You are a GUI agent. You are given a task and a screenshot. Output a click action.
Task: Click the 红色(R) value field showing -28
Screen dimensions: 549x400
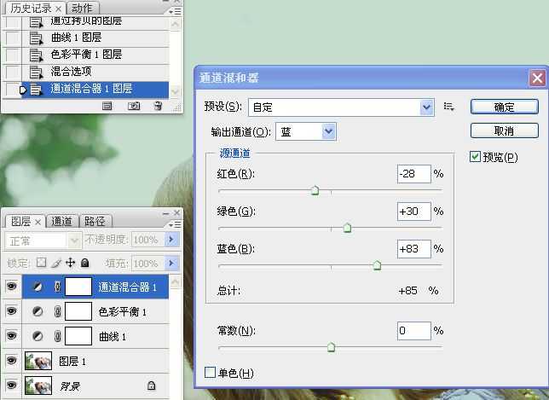tap(413, 174)
